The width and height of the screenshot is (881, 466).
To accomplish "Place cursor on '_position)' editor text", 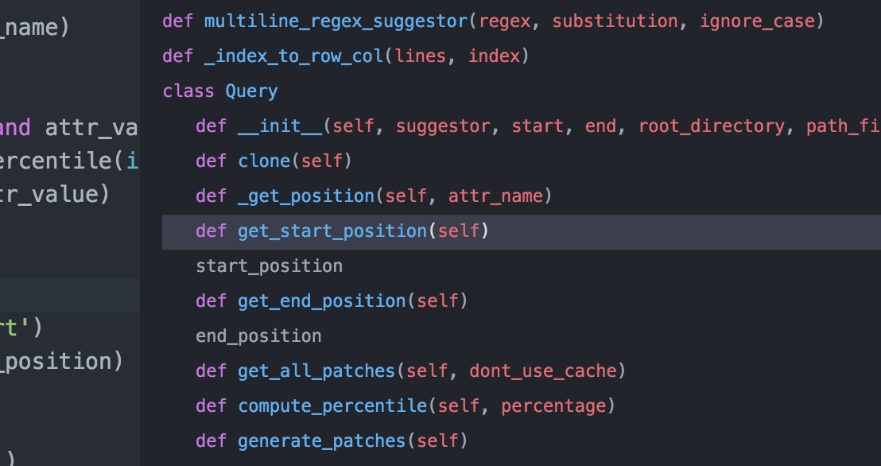I will coord(60,361).
